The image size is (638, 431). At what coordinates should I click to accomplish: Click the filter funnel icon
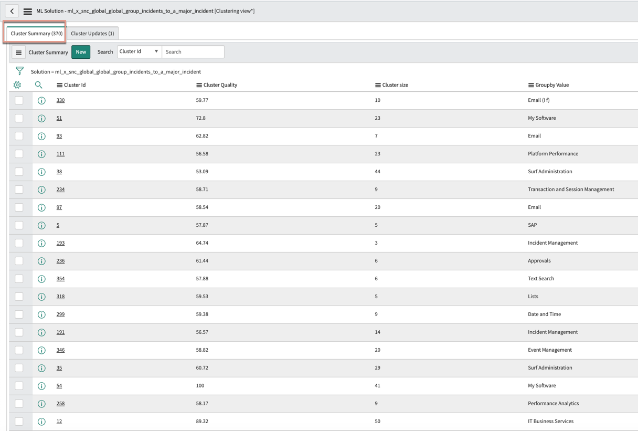click(x=19, y=71)
